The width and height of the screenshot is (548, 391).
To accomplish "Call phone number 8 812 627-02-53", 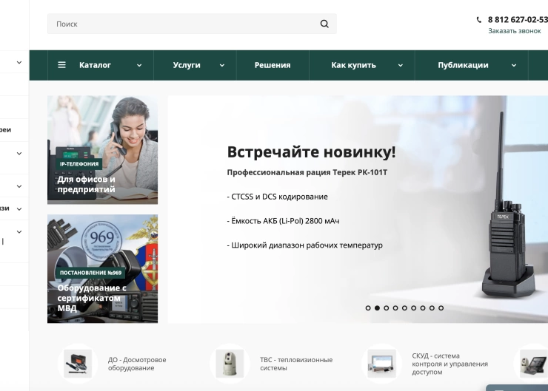I will point(518,19).
